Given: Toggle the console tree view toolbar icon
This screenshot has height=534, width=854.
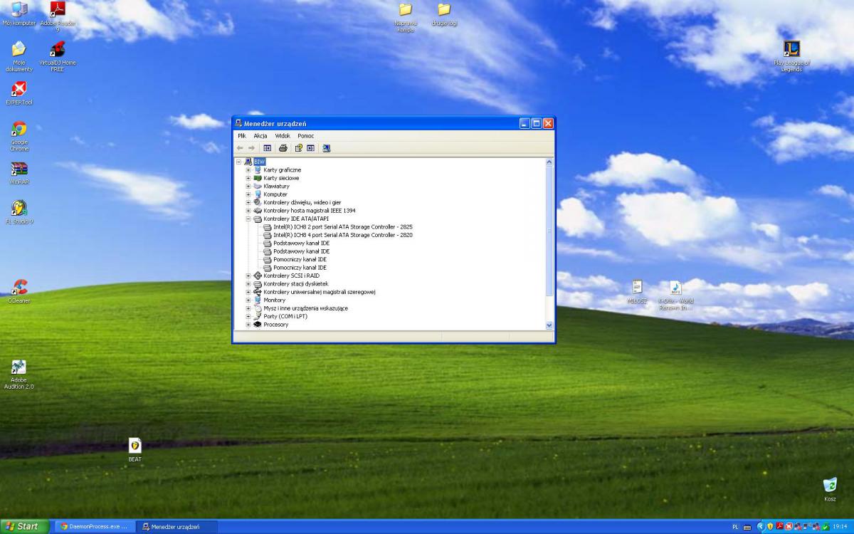Looking at the screenshot, I should coord(268,148).
